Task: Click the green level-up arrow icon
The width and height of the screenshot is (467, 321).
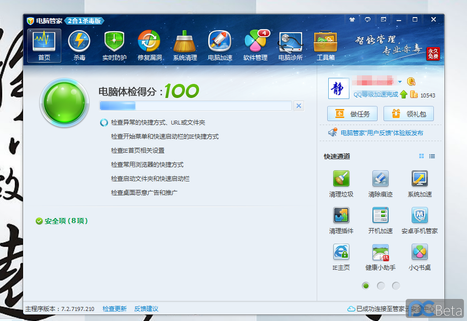Action: (404, 94)
